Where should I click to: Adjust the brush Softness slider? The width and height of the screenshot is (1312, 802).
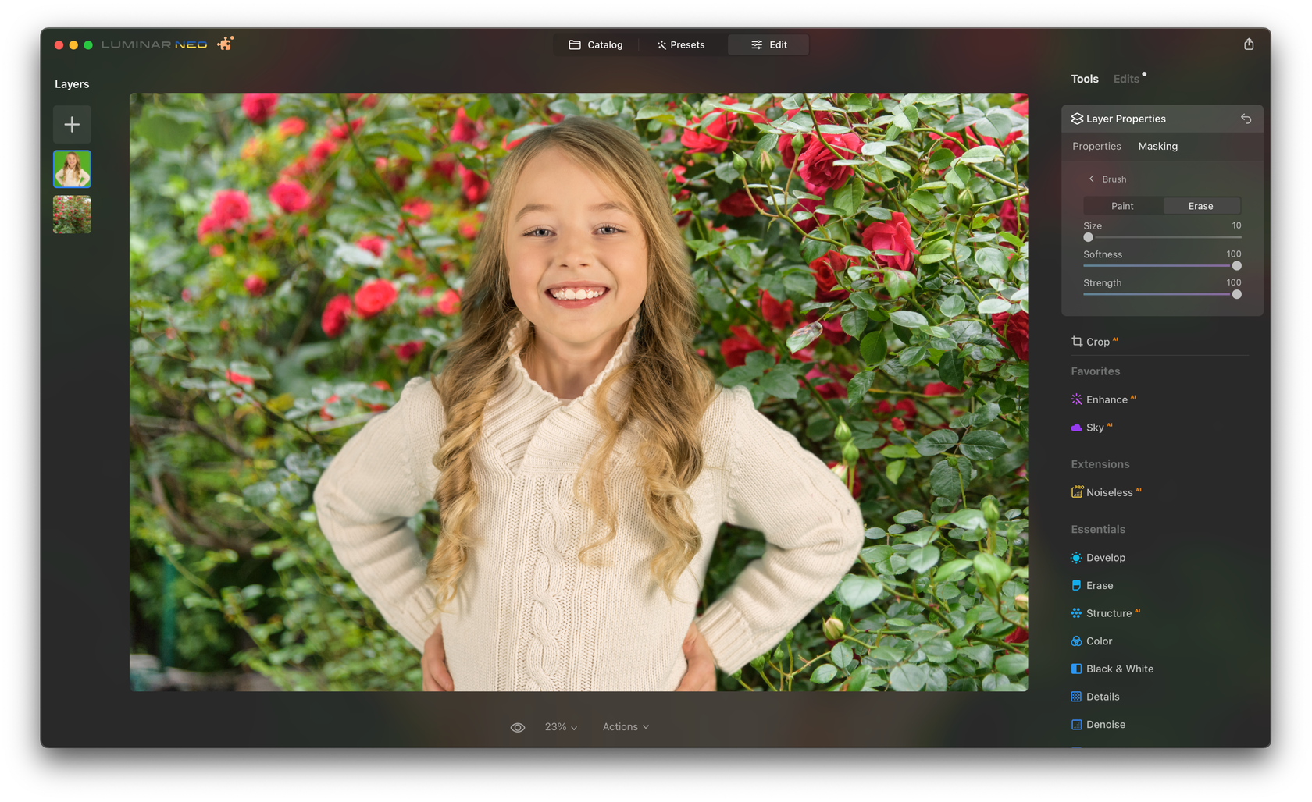click(x=1162, y=266)
